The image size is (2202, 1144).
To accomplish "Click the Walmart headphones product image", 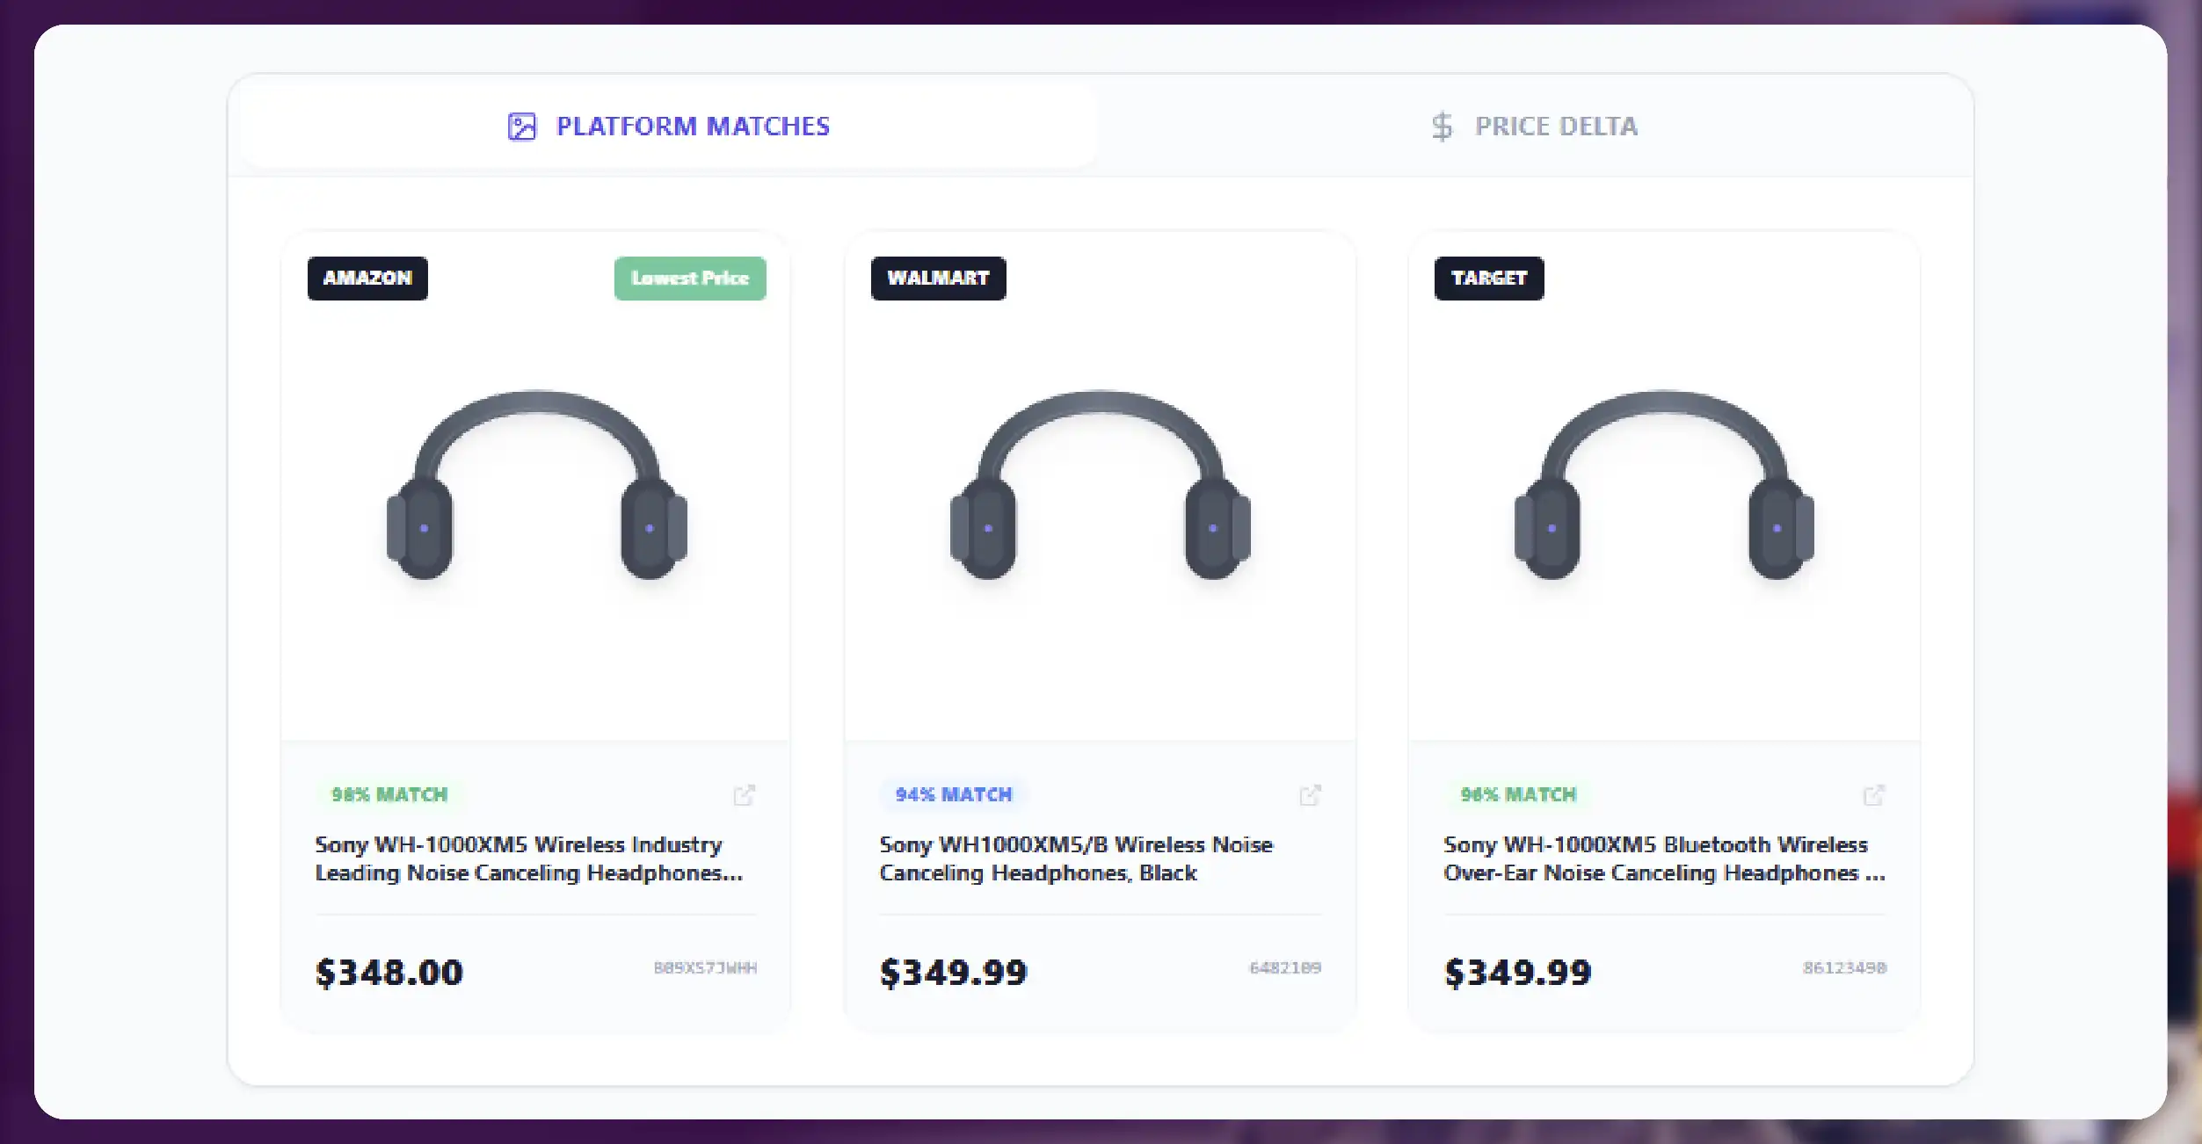I will point(1100,485).
